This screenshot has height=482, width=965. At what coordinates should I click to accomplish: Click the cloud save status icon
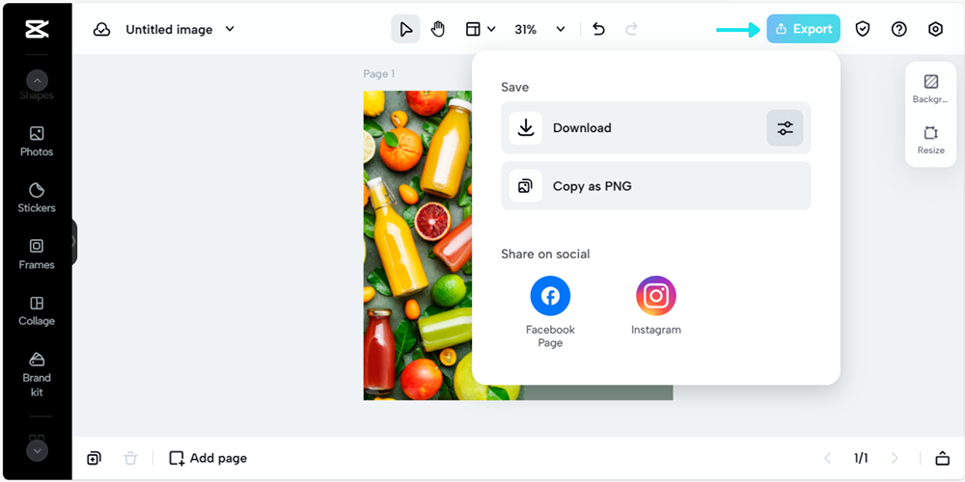[101, 30]
